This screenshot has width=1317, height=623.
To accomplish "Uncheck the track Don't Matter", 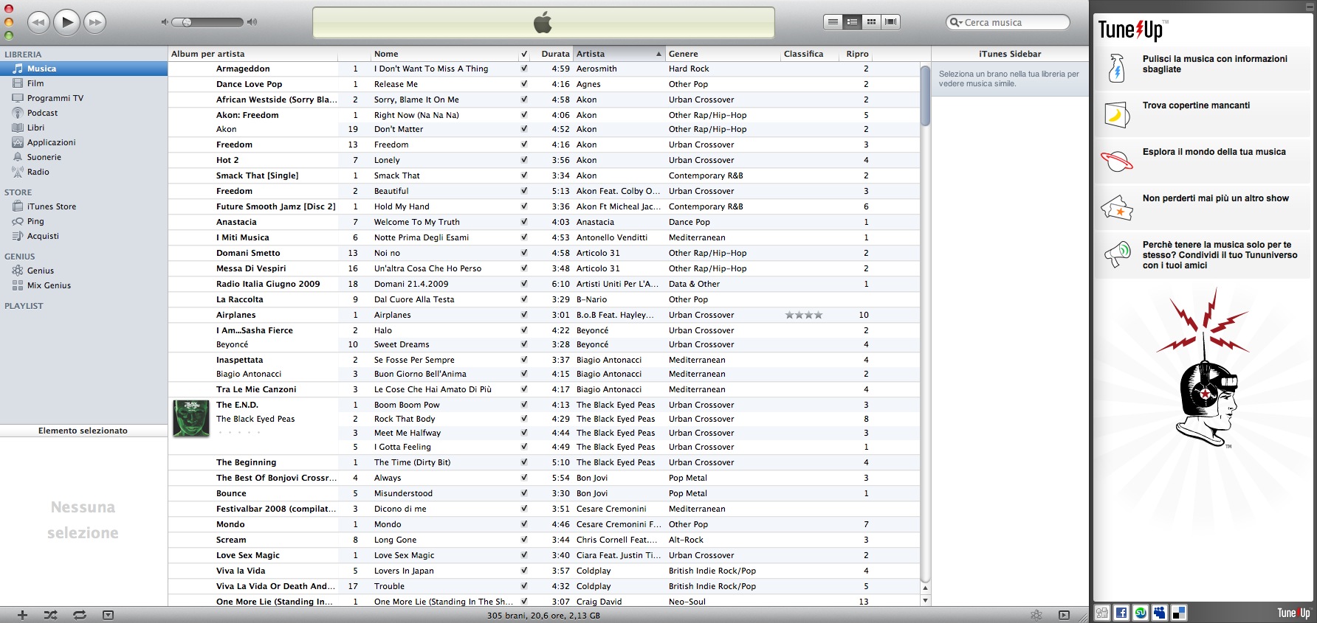I will pos(524,129).
